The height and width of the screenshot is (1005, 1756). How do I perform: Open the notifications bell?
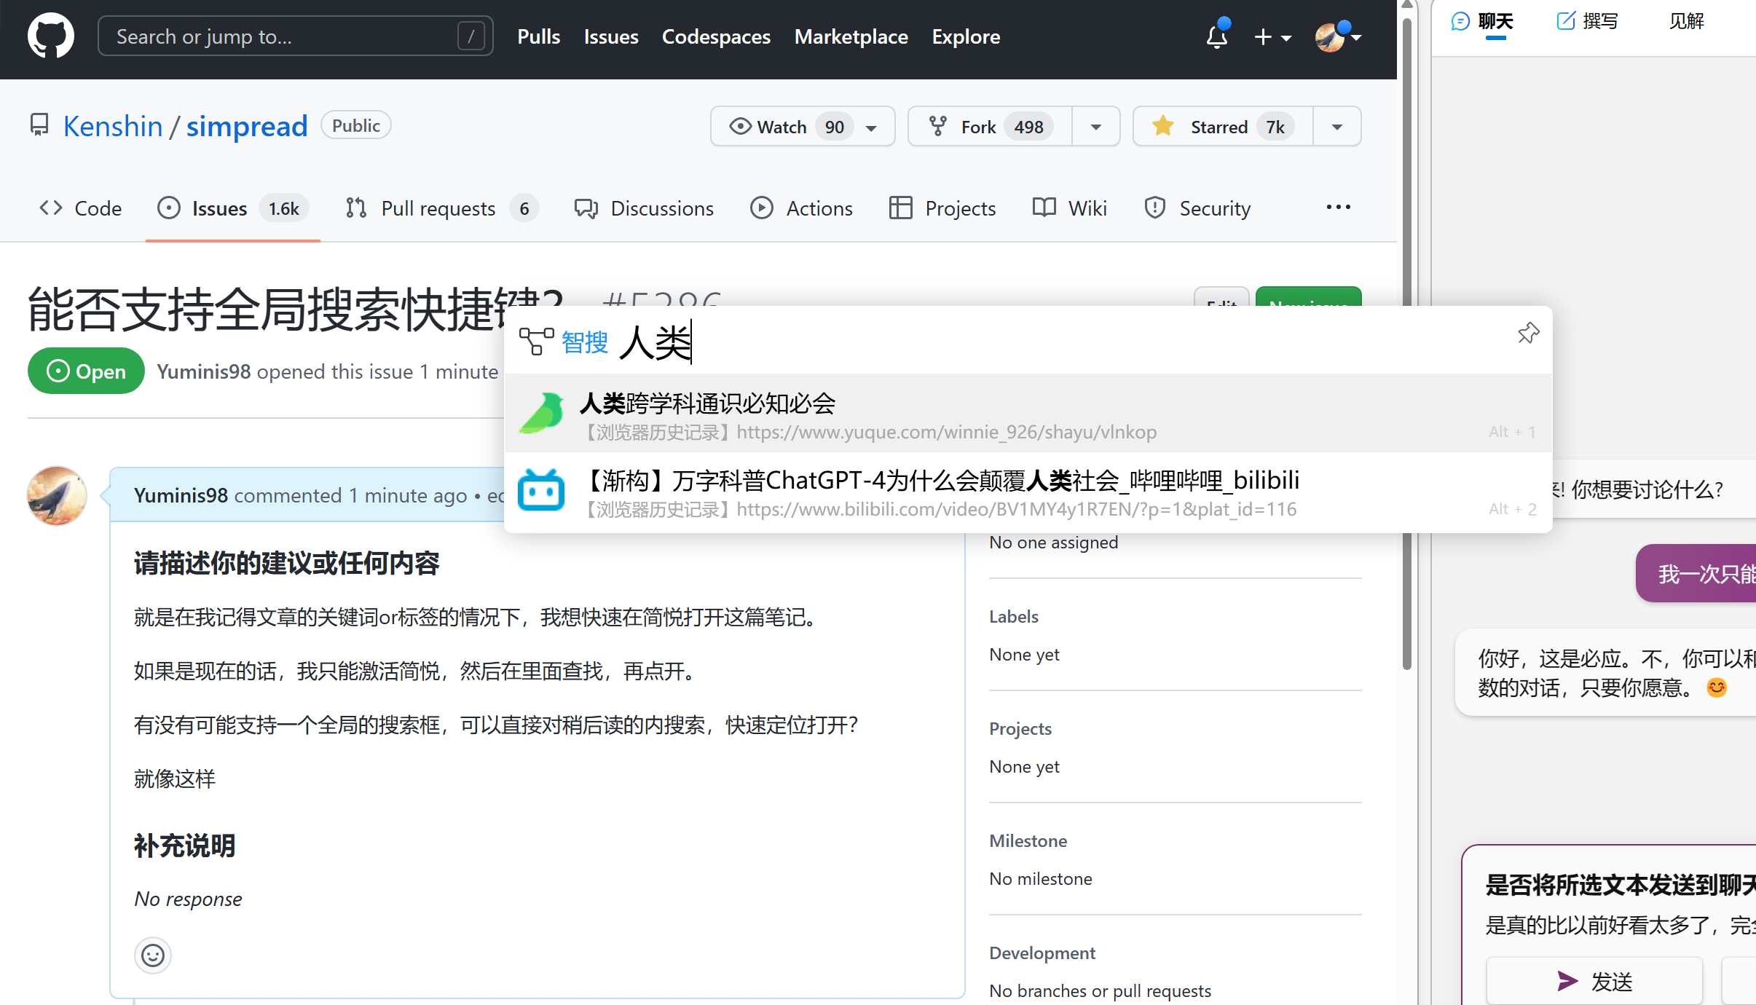pos(1215,36)
